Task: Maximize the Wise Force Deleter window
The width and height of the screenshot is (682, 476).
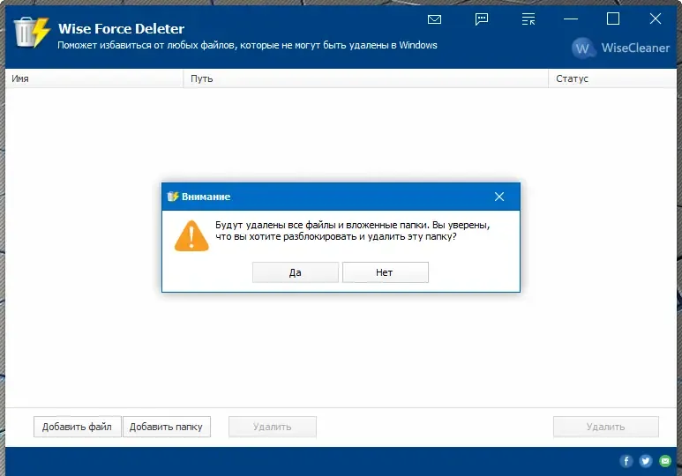Action: coord(613,19)
